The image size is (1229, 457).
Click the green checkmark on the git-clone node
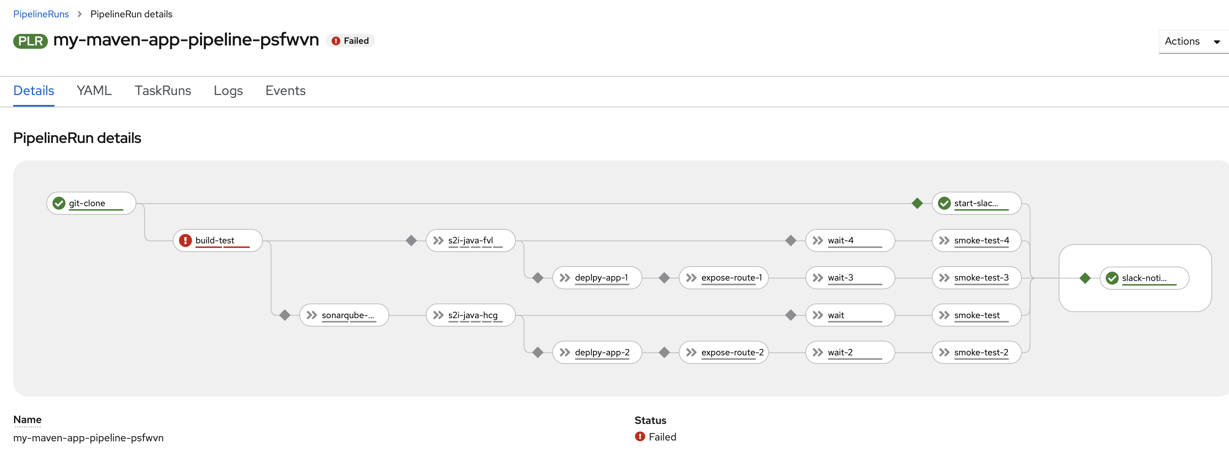coord(58,203)
